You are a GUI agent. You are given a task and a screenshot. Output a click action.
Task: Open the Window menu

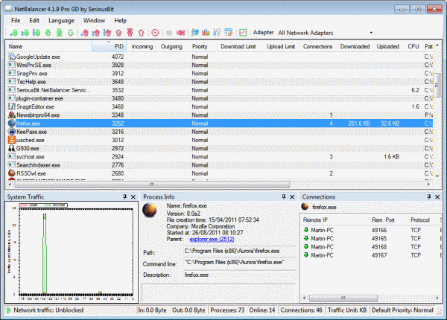pos(94,21)
